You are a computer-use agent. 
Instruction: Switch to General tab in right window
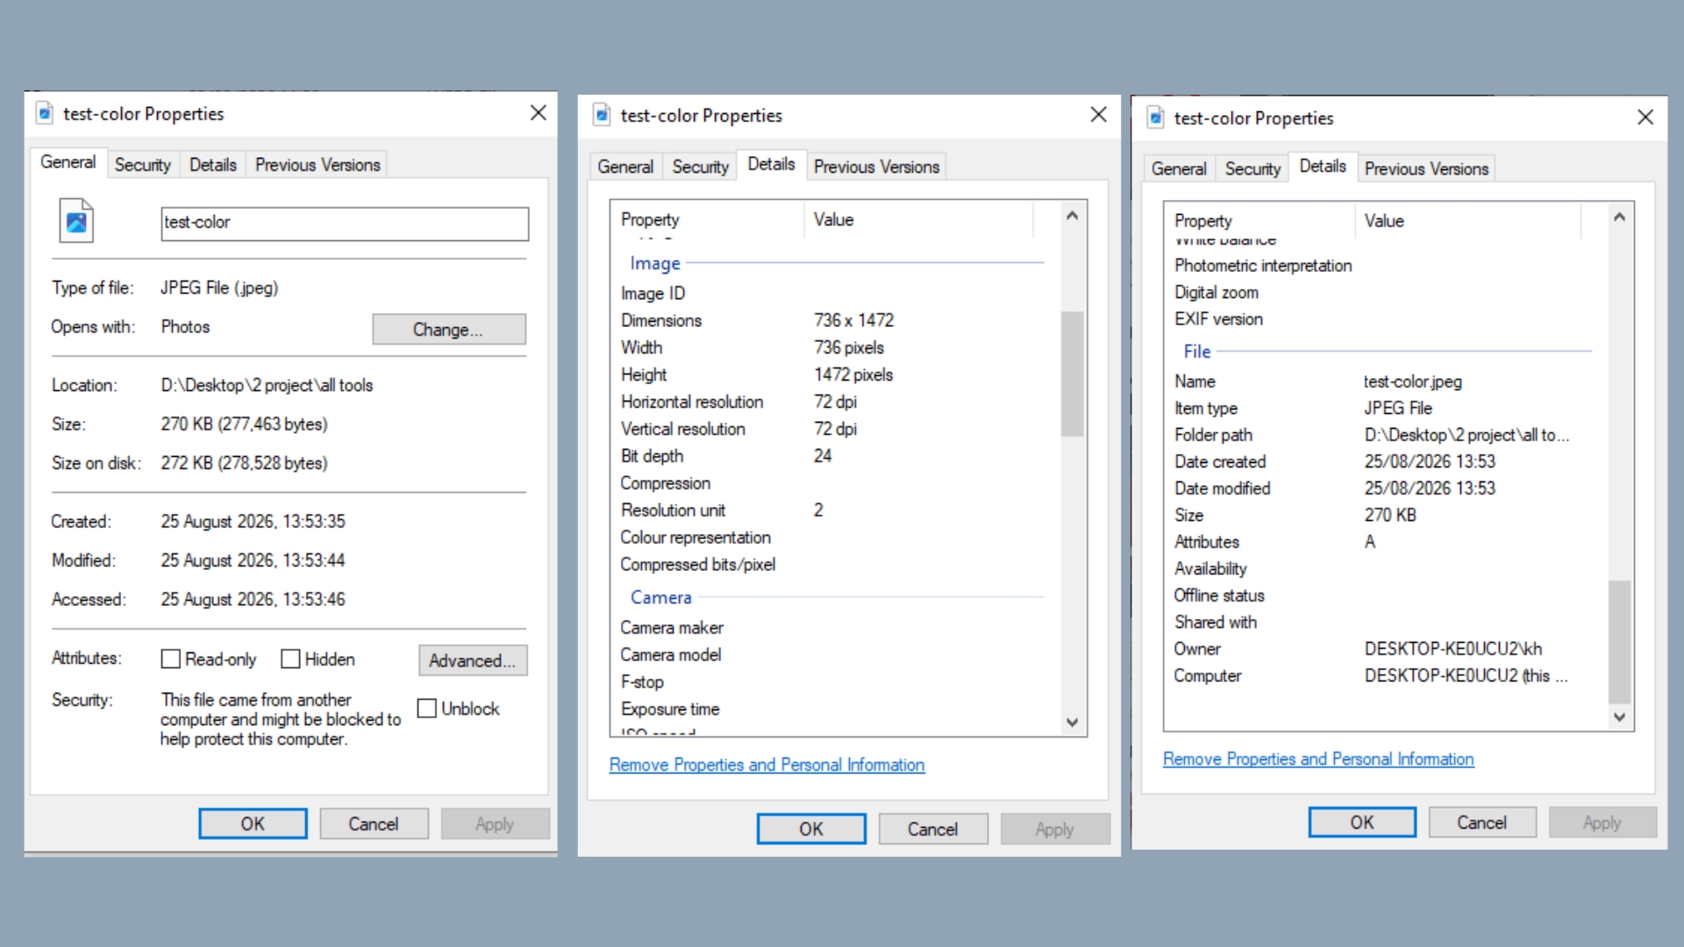pyautogui.click(x=1179, y=168)
